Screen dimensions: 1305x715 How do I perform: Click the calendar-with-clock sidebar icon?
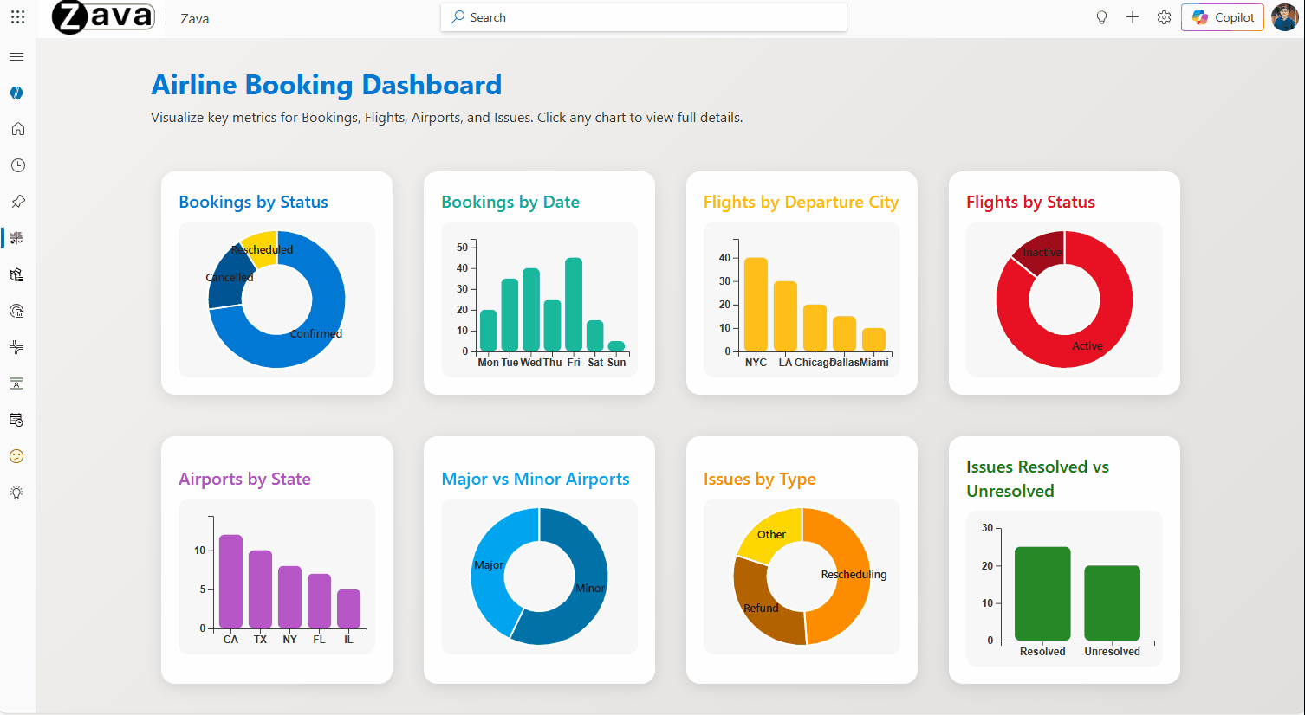tap(16, 420)
